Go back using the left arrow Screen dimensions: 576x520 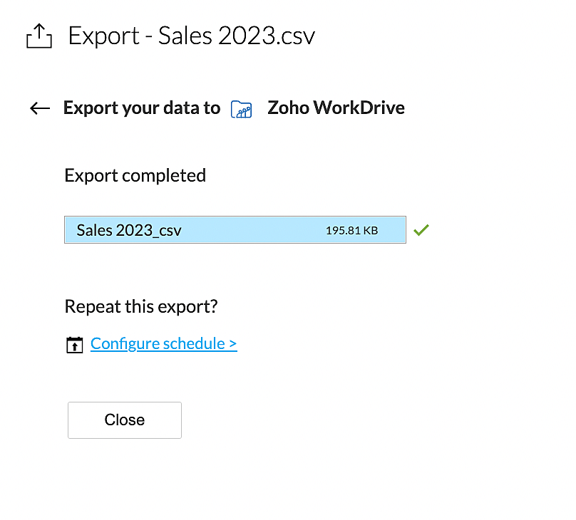coord(40,108)
